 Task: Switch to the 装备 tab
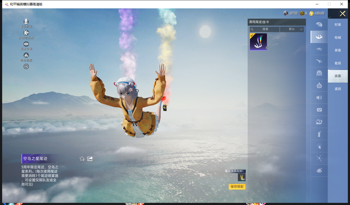(338, 50)
